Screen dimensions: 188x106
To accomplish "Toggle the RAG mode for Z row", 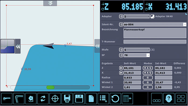I will [148, 68].
